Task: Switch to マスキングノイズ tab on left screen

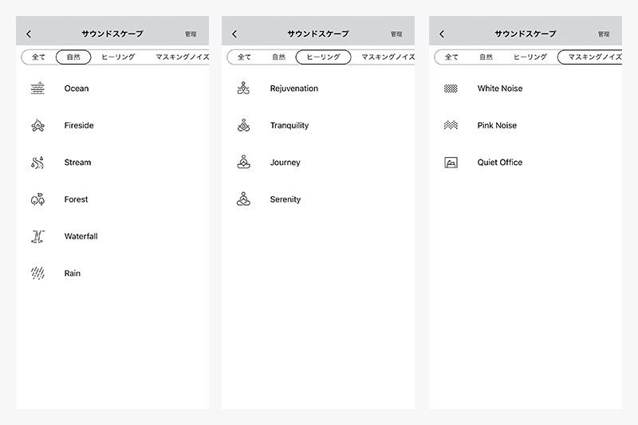Action: 183,57
